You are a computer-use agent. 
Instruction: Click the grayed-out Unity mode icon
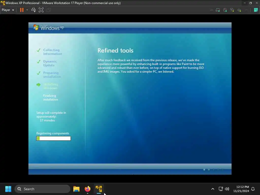click(x=49, y=10)
